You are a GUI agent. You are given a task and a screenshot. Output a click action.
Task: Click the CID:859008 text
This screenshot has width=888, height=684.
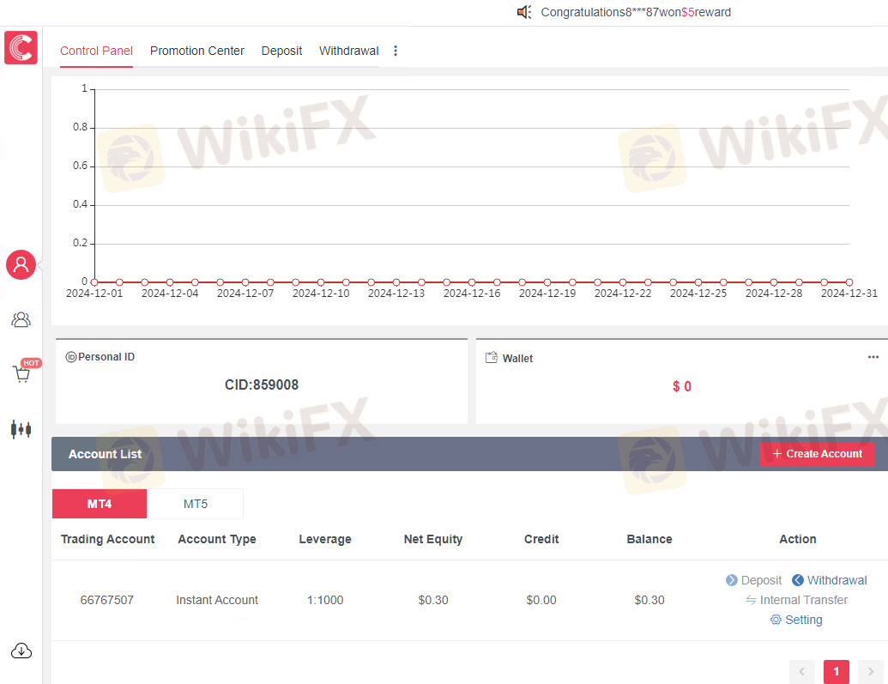(x=262, y=384)
